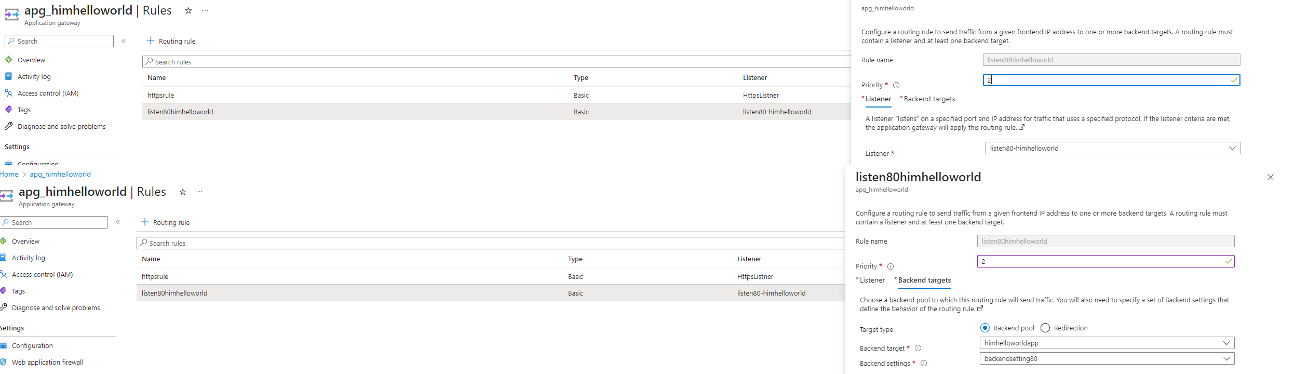Open Web application firewall settings
Image resolution: width=1295 pixels, height=374 pixels.
(47, 362)
